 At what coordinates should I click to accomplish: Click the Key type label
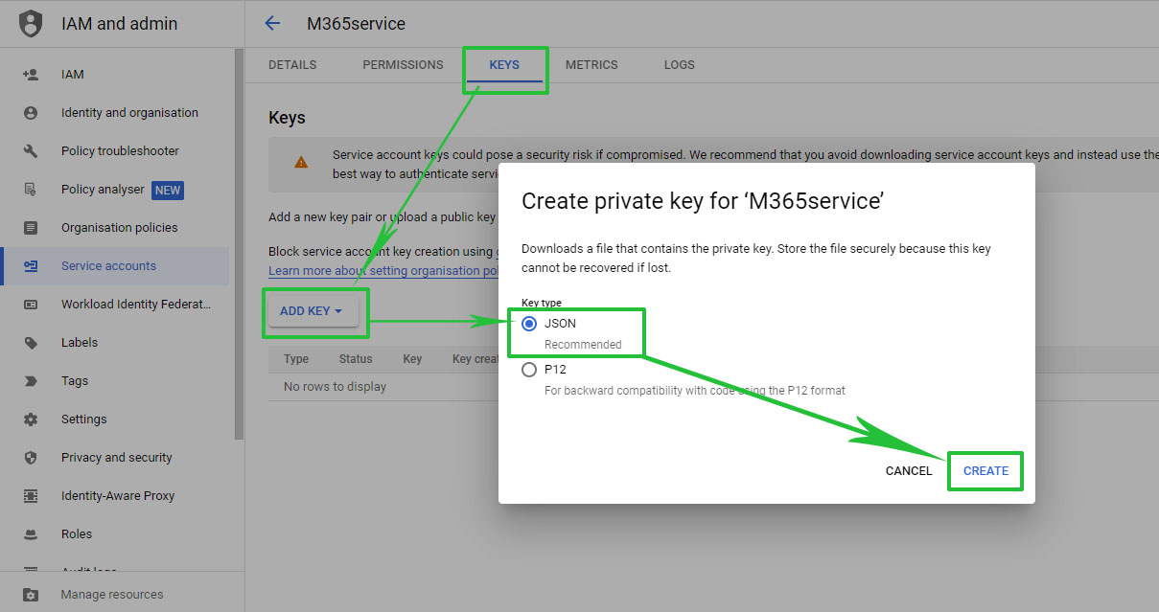click(x=542, y=303)
